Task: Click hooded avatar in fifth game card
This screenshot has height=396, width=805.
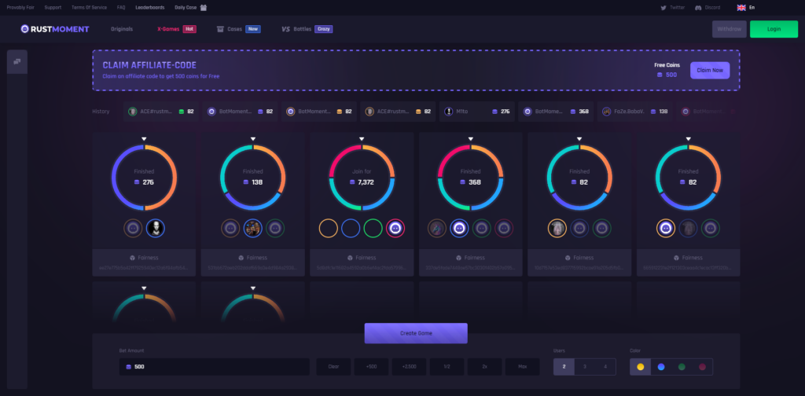Action: 557,229
